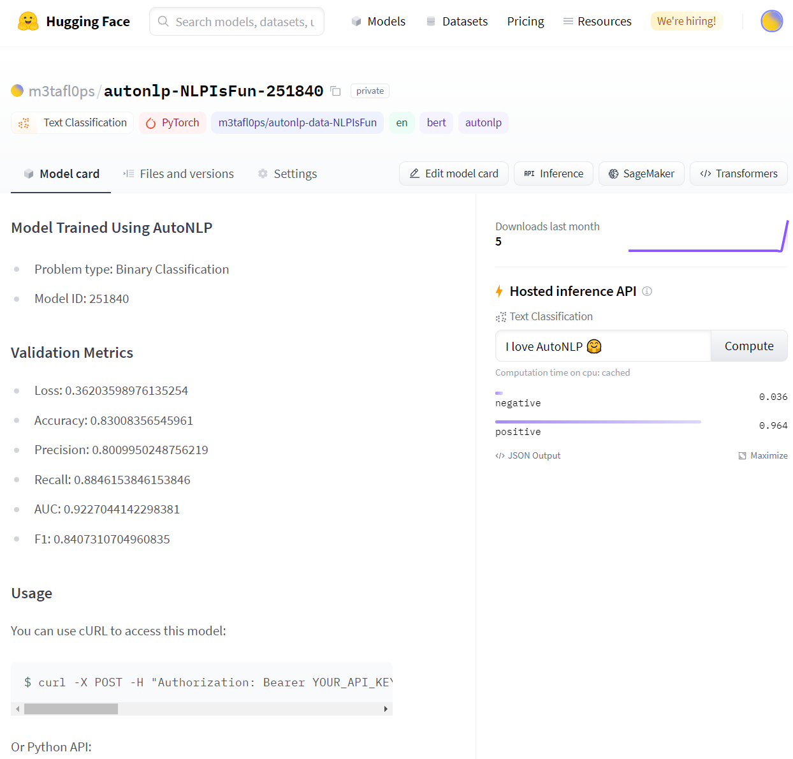Click the We're hiring! badge
793x759 pixels.
(x=687, y=21)
